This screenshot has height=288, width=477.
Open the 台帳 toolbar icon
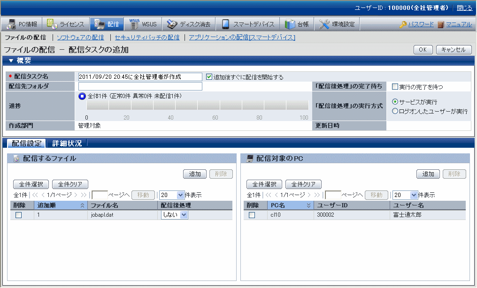pyautogui.click(x=290, y=24)
